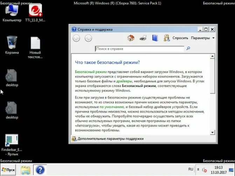Open Explorer from the taskbar
235x176 pixels.
pos(26,170)
